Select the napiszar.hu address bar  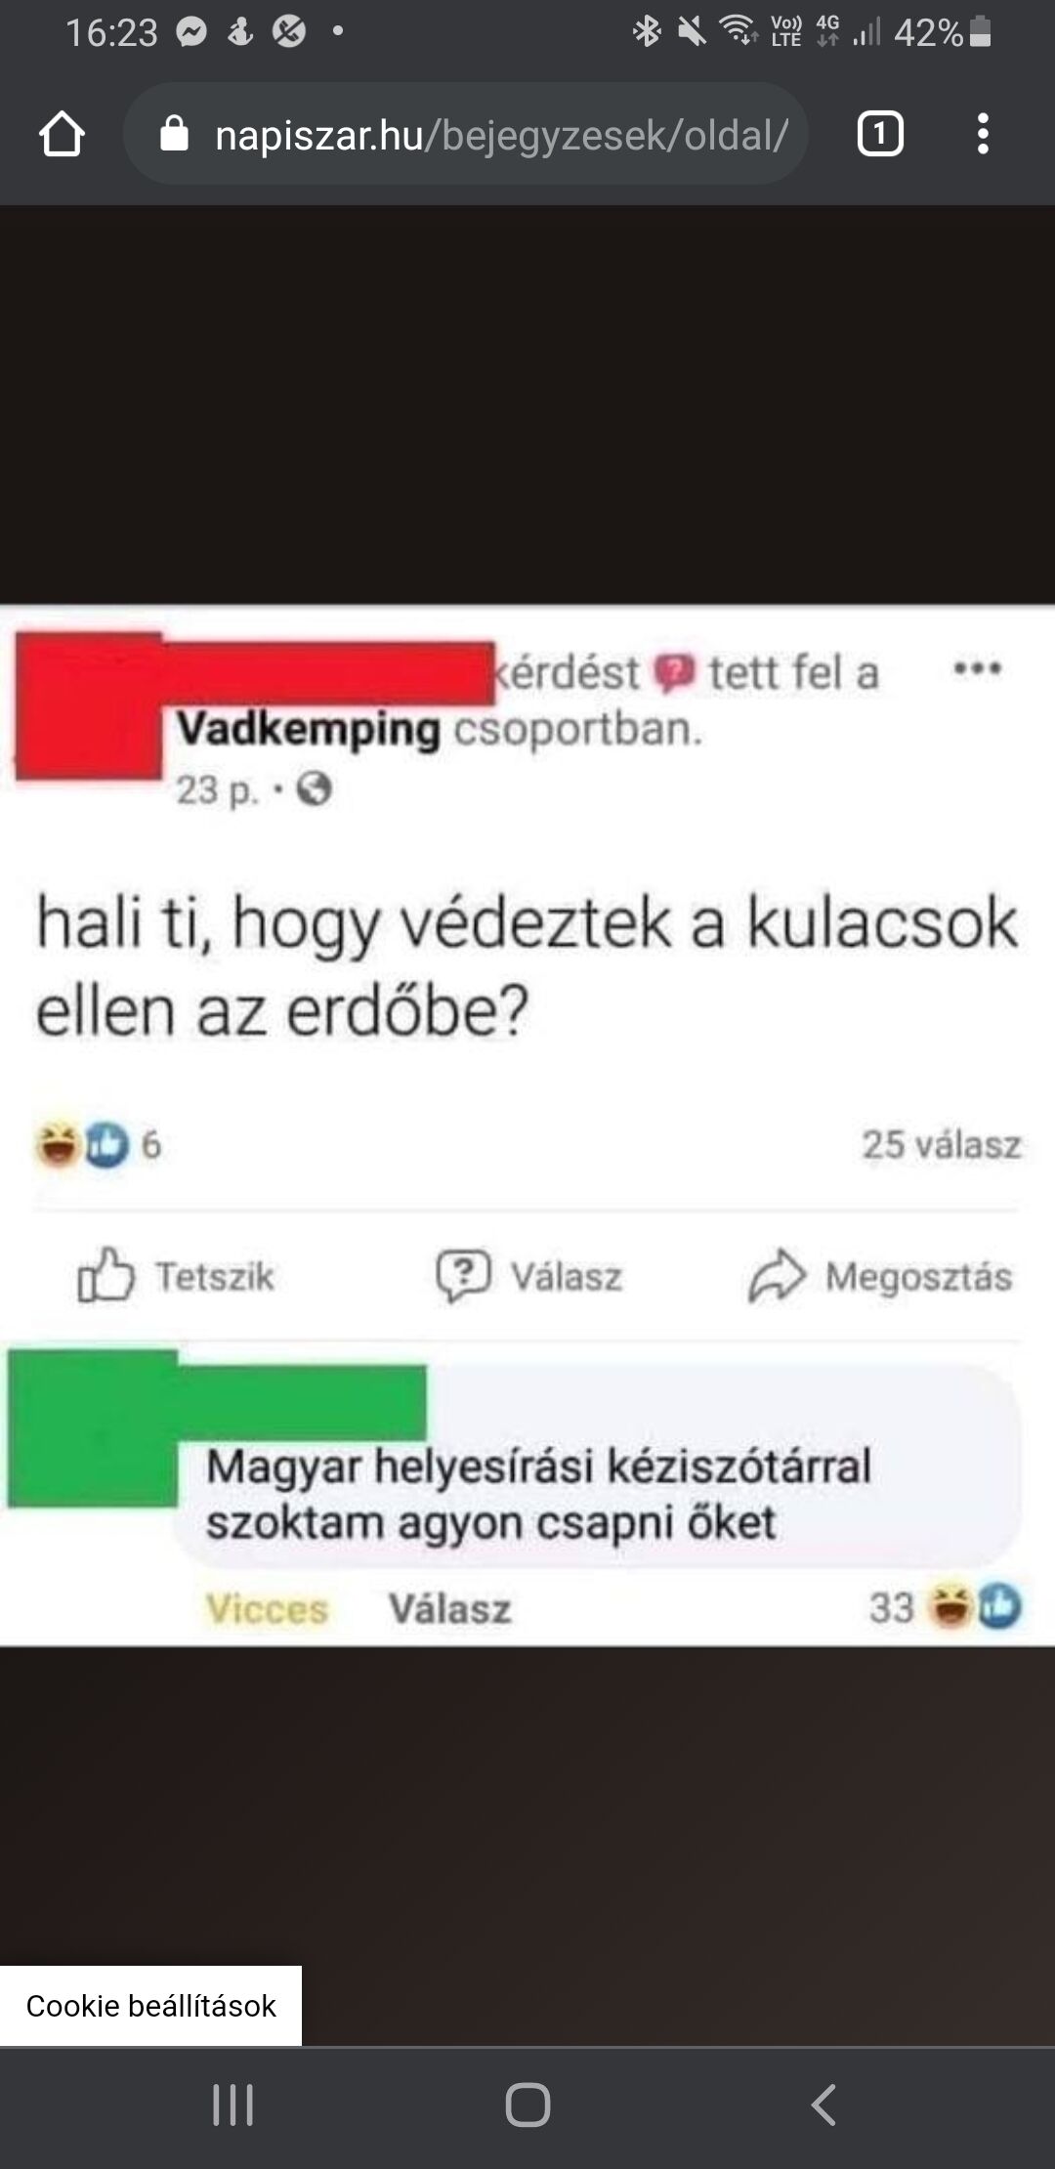coord(466,134)
